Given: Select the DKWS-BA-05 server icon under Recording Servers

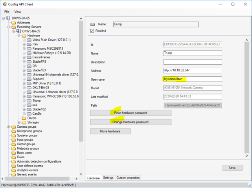Looking at the screenshot, I should (x=19, y=31).
